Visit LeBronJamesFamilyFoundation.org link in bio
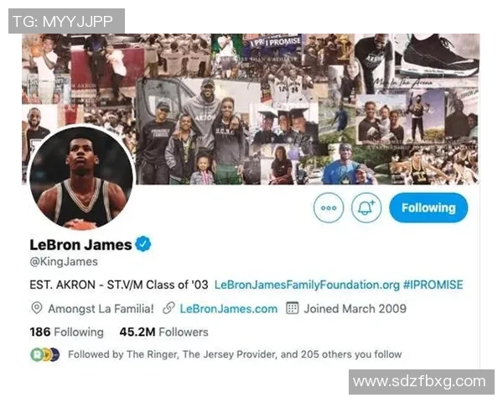 307,285
